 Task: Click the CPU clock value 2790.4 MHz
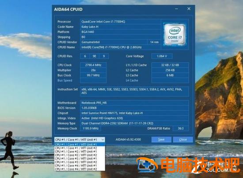93,65
